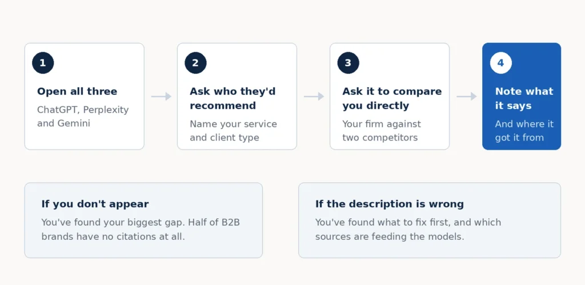Click the arrow between steps 2 and 3

click(314, 97)
